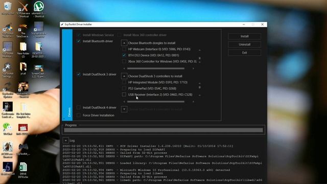The width and height of the screenshot is (327, 184).
Task: Check PS3 GamePad (VID: 054C, PID: 0268)
Action: tap(124, 88)
